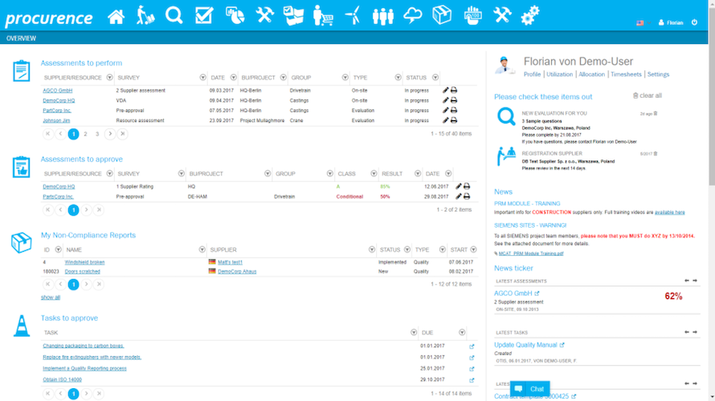The image size is (715, 401).
Task: Open external link for Obtain ISO 14000 task
Action: 472,380
